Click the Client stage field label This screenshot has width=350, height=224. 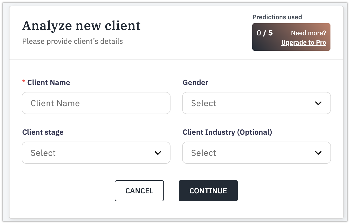43,132
